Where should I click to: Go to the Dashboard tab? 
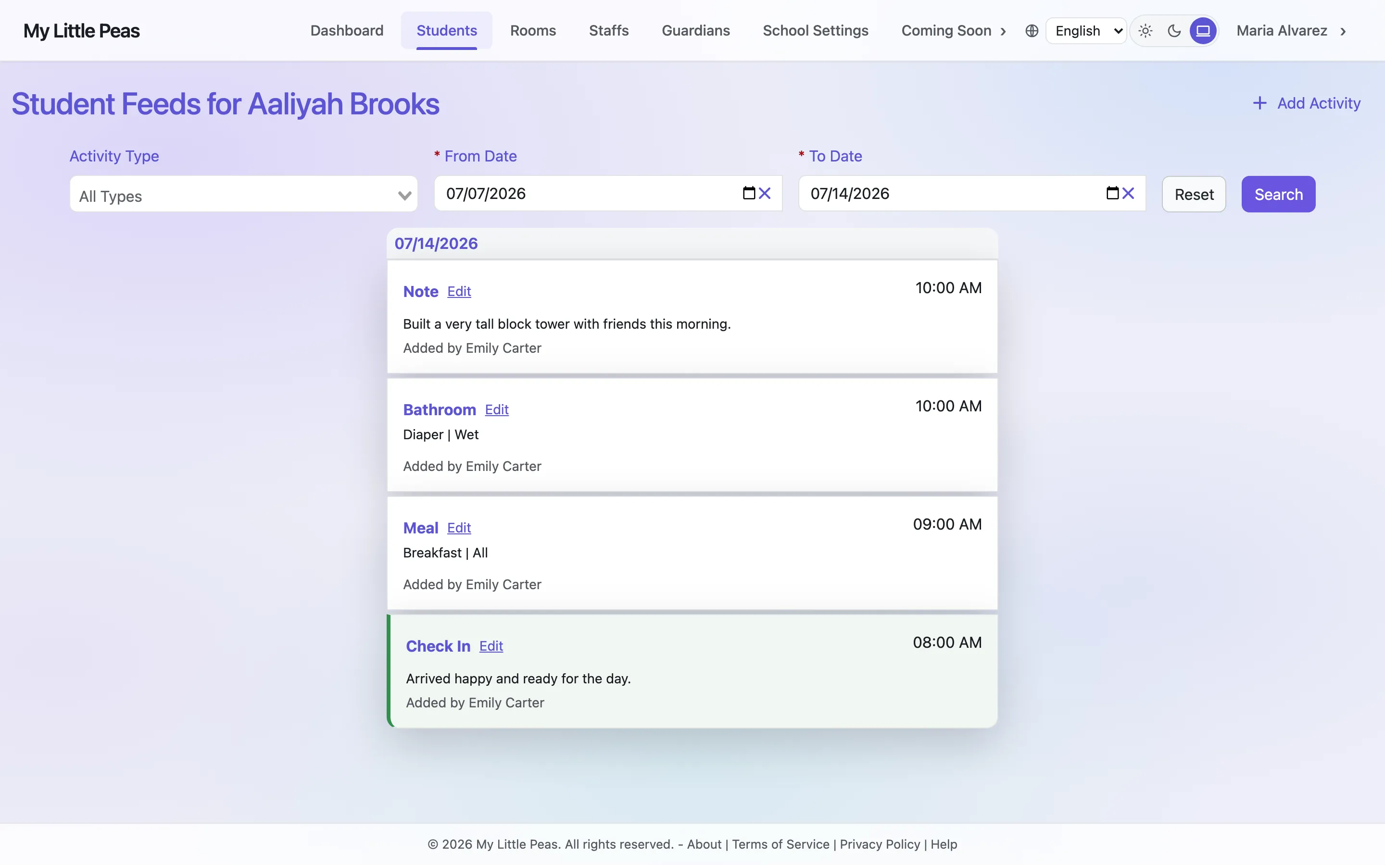coord(347,30)
